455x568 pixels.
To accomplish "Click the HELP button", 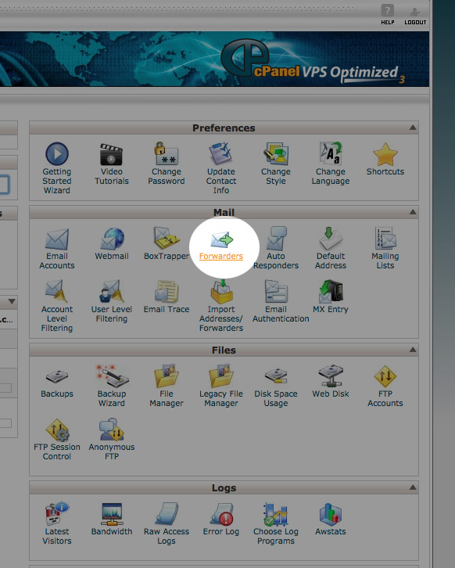I will tap(387, 15).
